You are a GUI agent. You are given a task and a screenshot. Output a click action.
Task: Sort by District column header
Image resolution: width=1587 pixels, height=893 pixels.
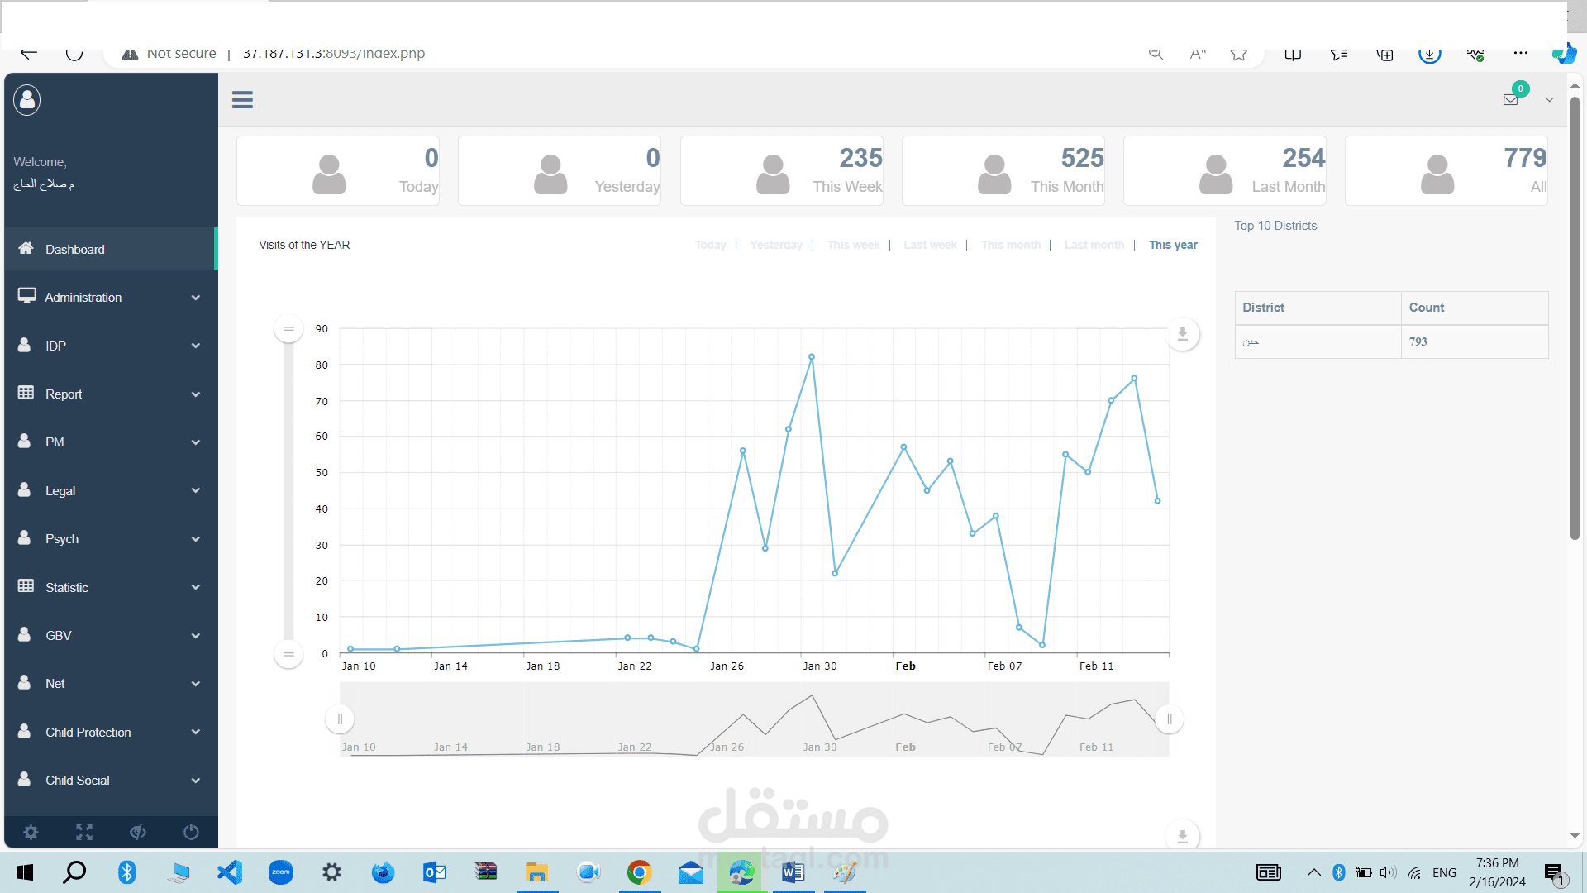tap(1318, 308)
